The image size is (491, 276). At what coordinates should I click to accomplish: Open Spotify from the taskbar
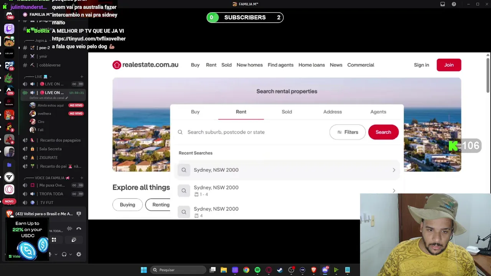click(x=257, y=270)
